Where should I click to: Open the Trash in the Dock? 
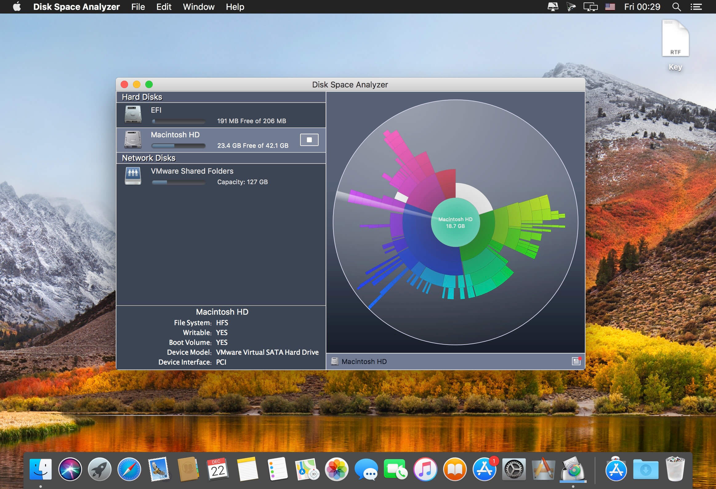675,469
